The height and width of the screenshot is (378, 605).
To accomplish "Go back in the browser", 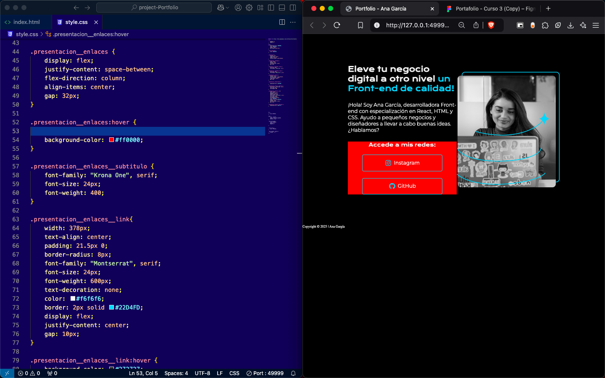I will 312,25.
